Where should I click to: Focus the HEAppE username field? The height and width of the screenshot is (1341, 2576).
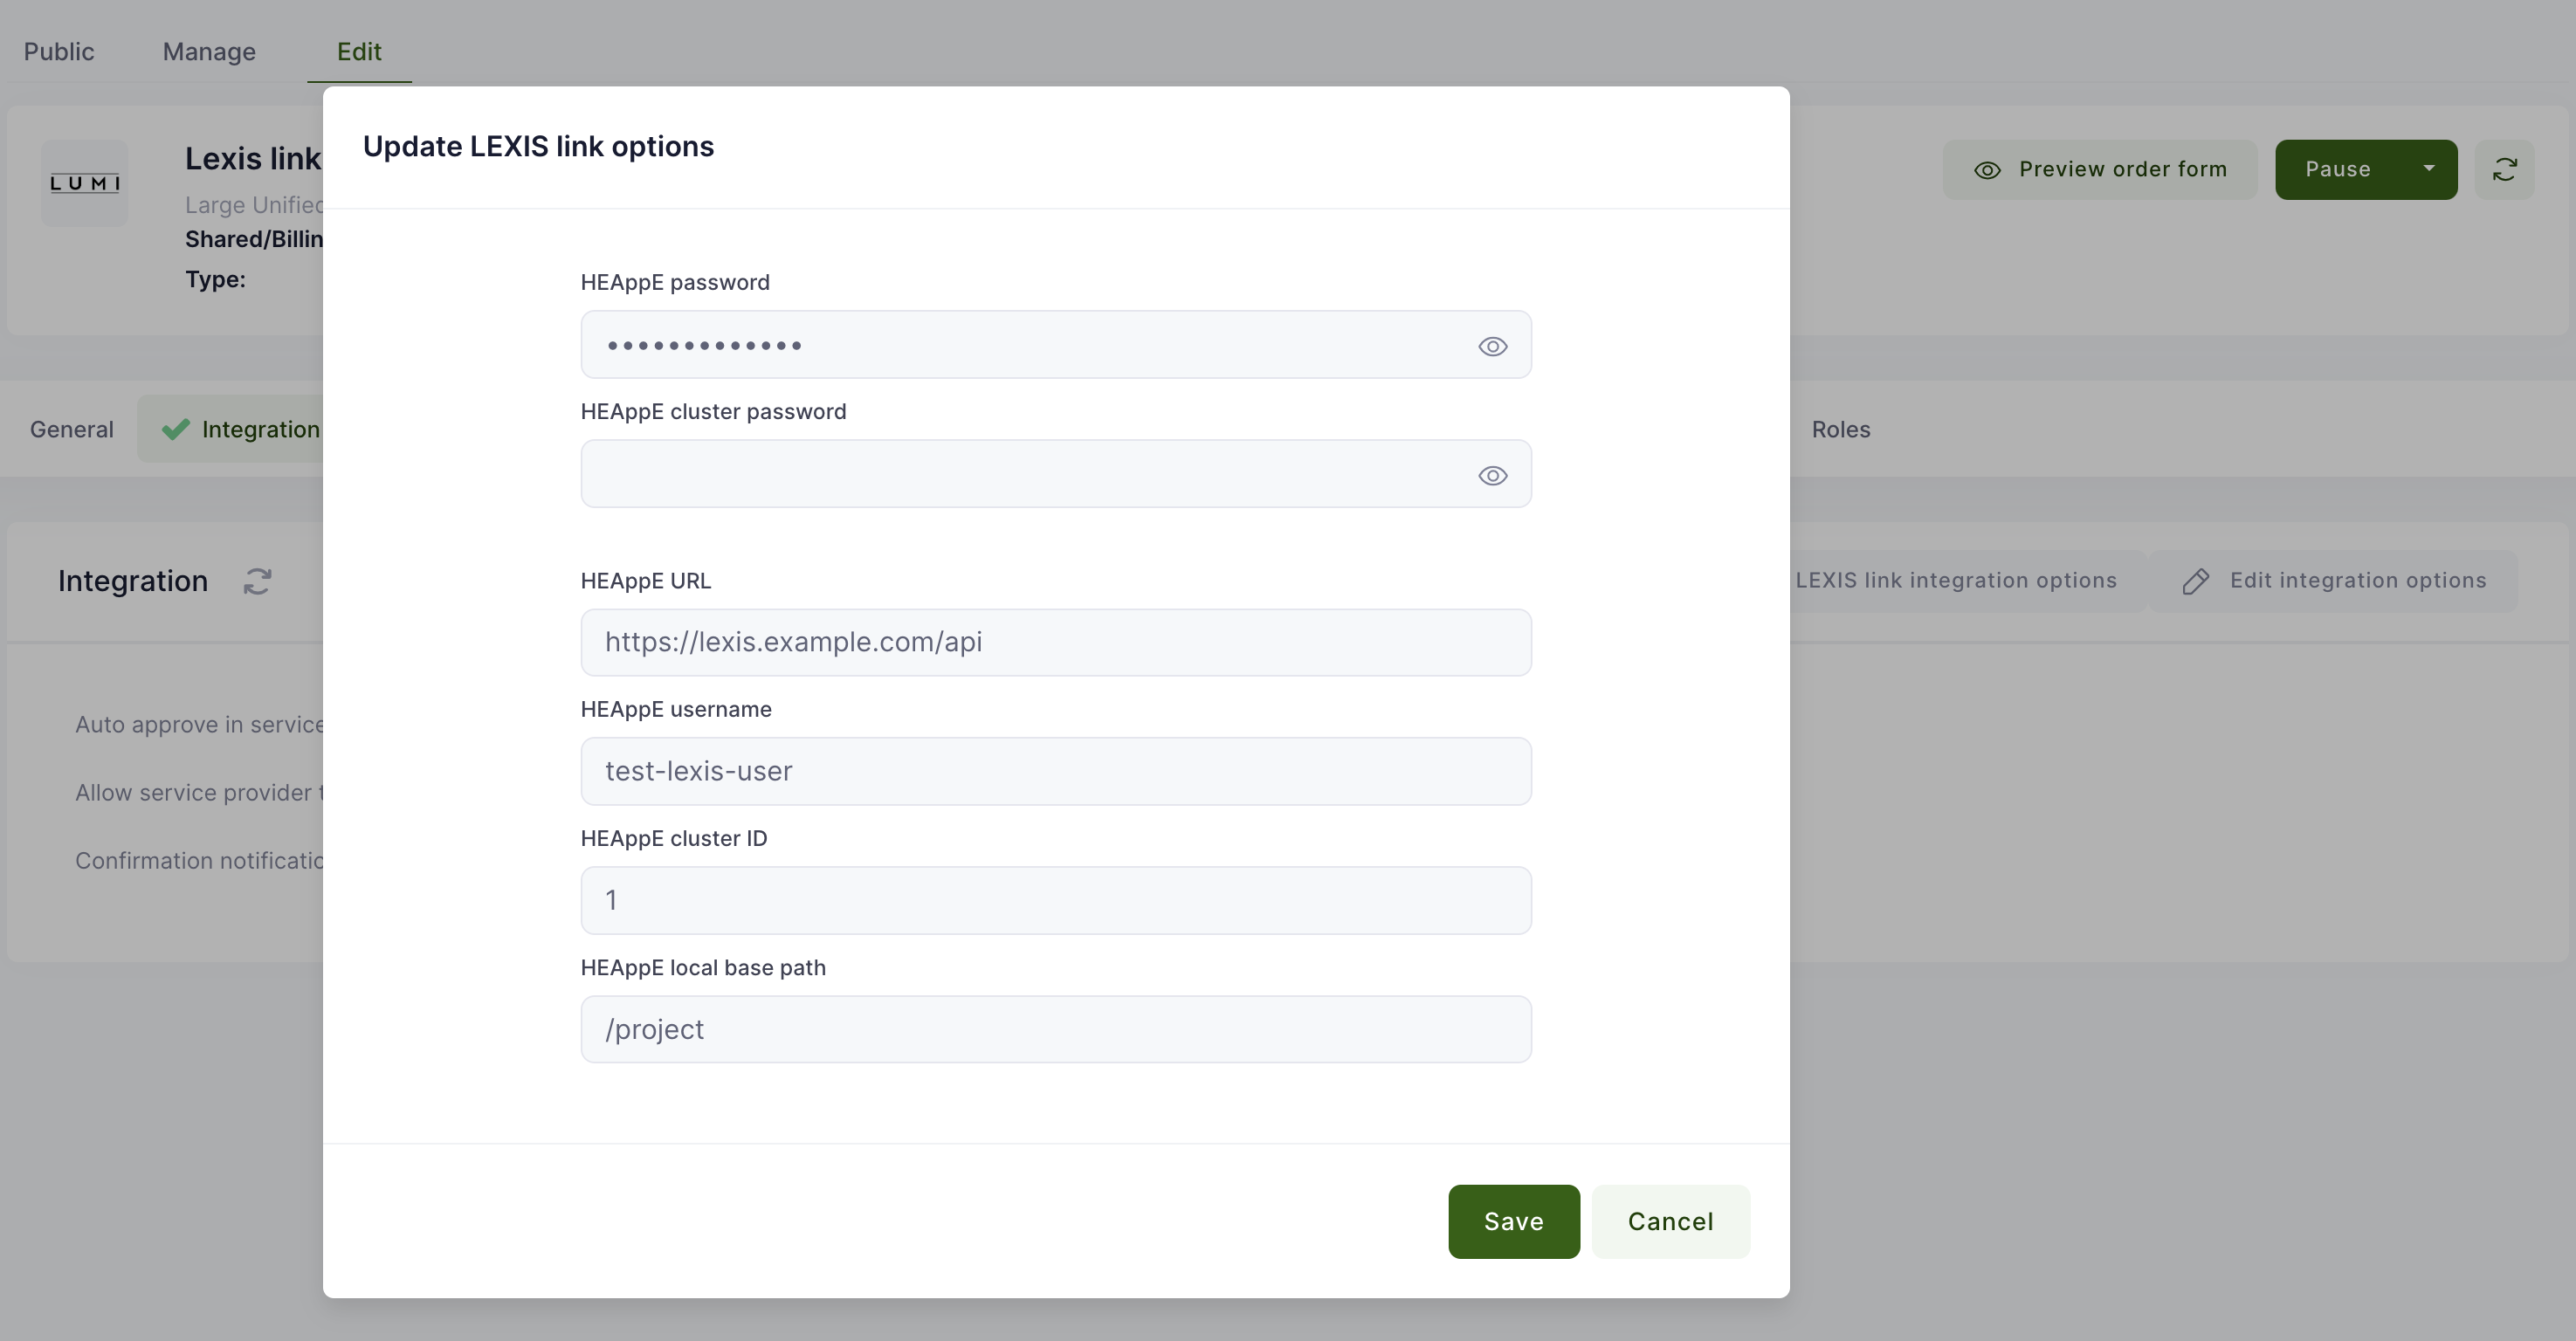[x=1055, y=771]
